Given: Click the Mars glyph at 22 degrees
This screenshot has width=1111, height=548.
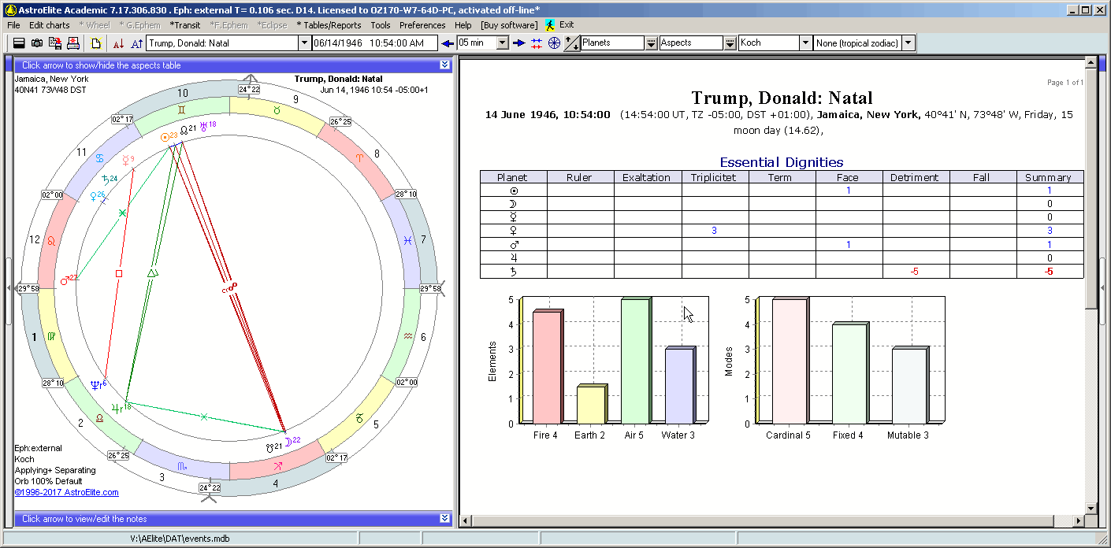Looking at the screenshot, I should pos(65,280).
